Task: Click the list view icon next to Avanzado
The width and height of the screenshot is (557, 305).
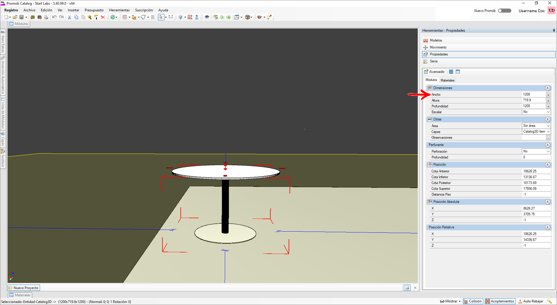Action: tap(451, 72)
